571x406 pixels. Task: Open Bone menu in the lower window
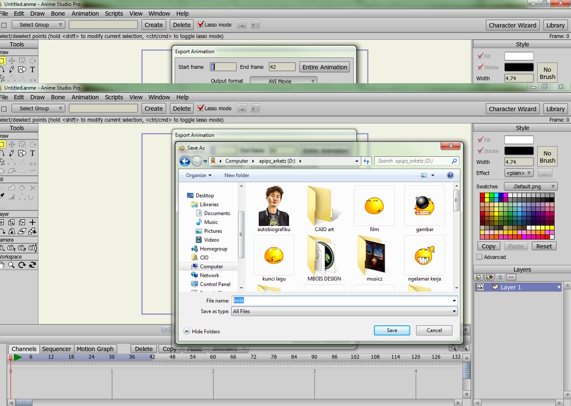[58, 97]
